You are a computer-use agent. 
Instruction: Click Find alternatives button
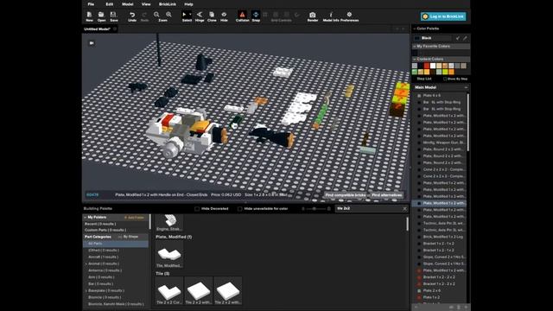[386, 195]
